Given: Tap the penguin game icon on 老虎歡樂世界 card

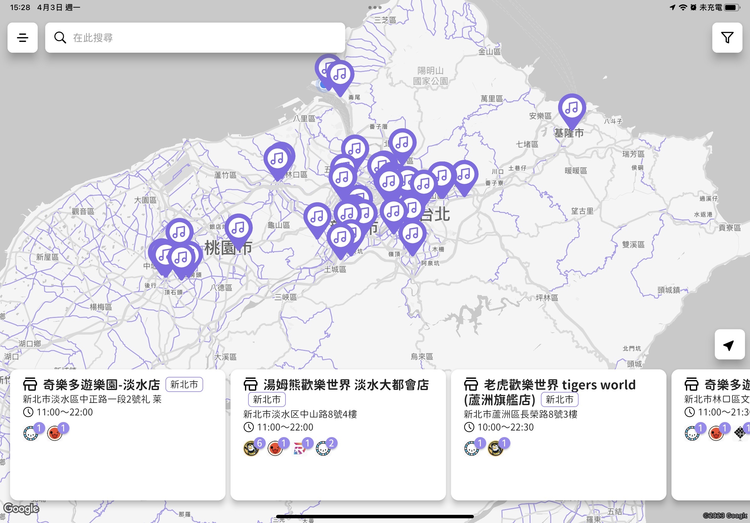Looking at the screenshot, I should click(496, 448).
